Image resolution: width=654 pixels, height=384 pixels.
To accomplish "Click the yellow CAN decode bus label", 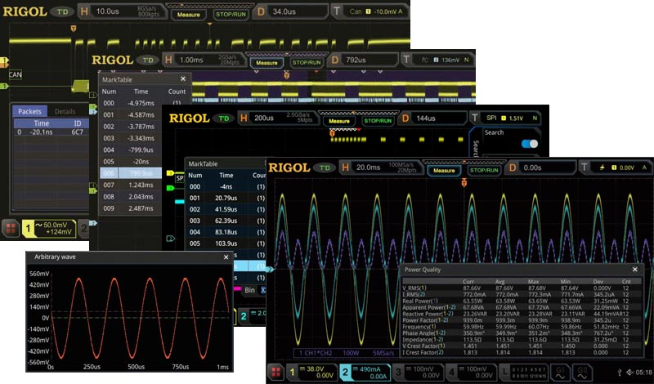I will [15, 75].
